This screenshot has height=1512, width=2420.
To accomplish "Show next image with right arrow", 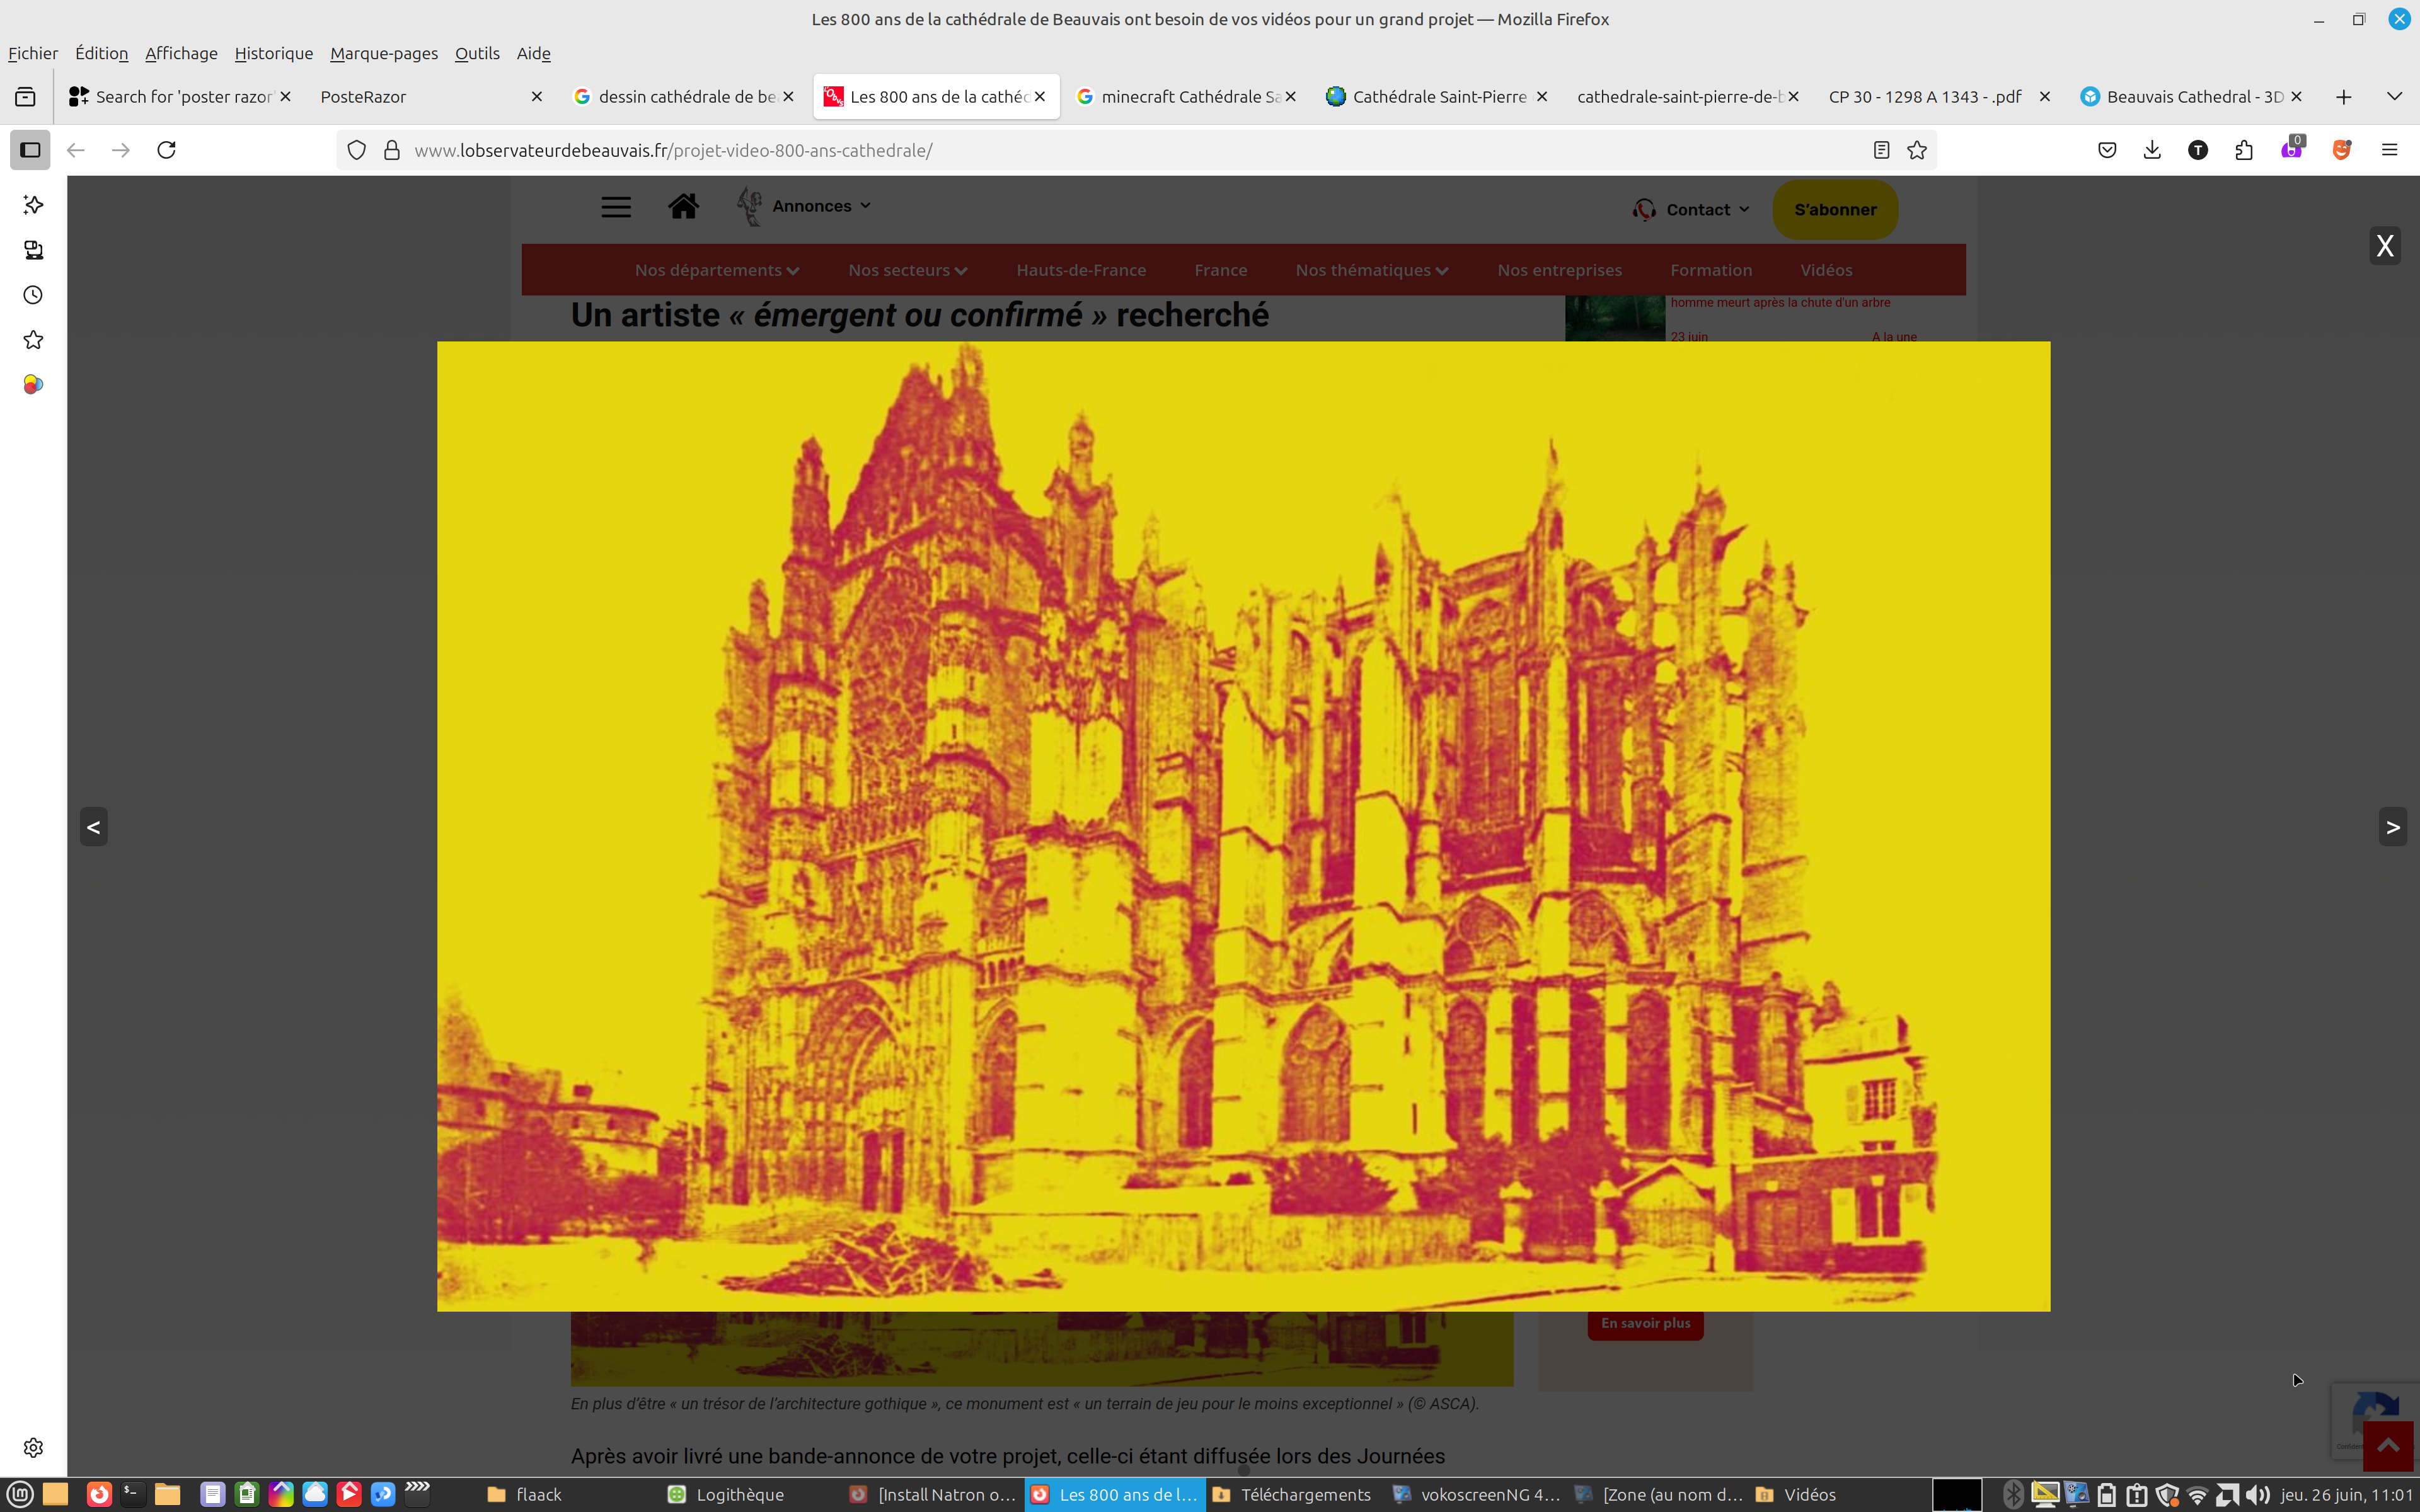I will pyautogui.click(x=2392, y=827).
